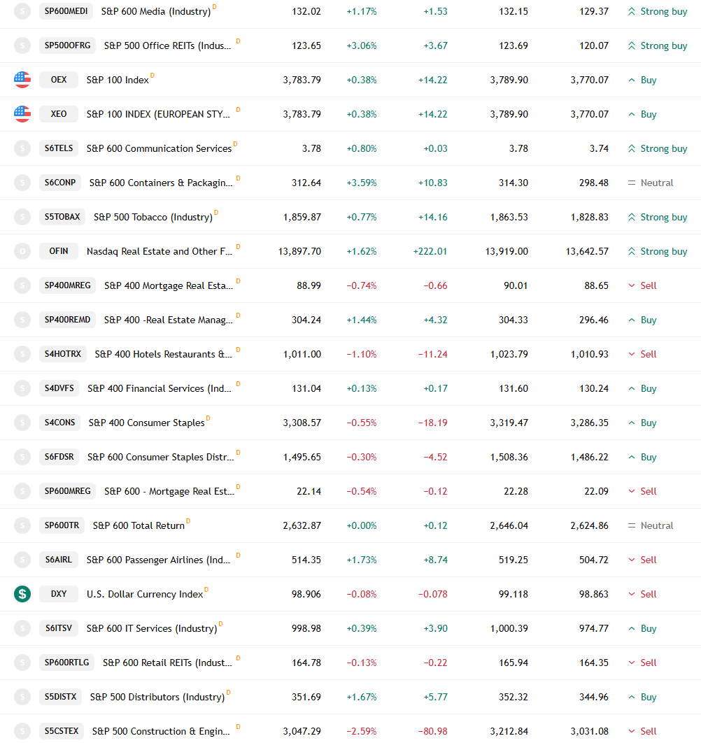
Task: Open S&P 600 Passenger Airlines link
Action: point(158,560)
